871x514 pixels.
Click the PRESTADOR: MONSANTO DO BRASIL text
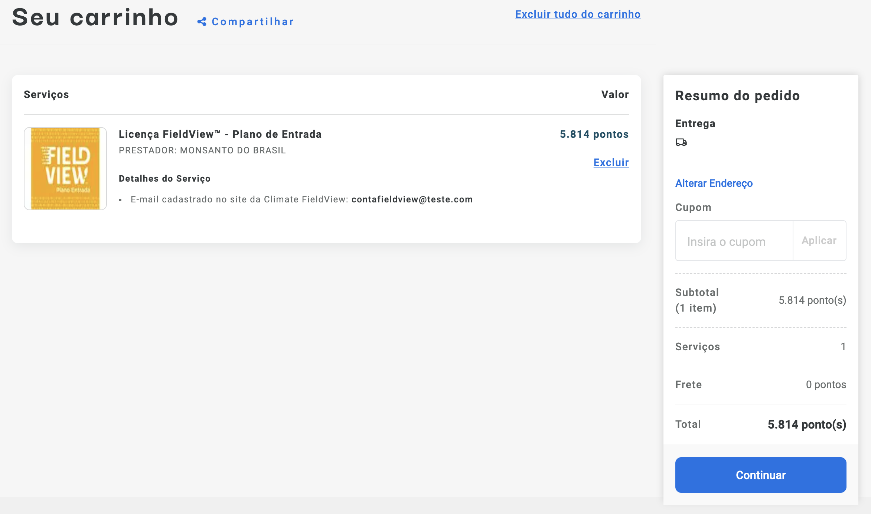pyautogui.click(x=202, y=150)
